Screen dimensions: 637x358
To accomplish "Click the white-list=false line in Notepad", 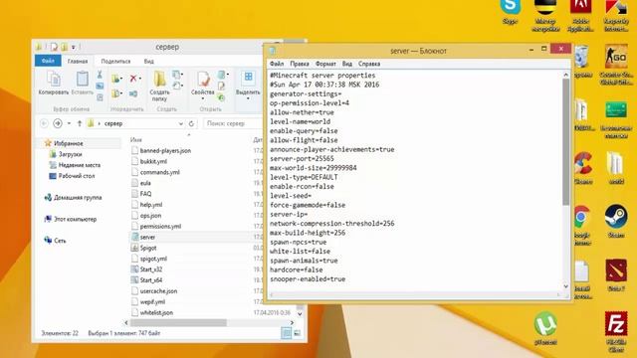I will [300, 252].
